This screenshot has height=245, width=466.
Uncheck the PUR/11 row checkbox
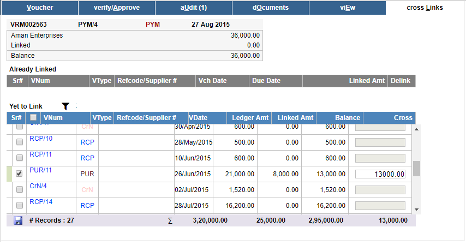click(19, 174)
